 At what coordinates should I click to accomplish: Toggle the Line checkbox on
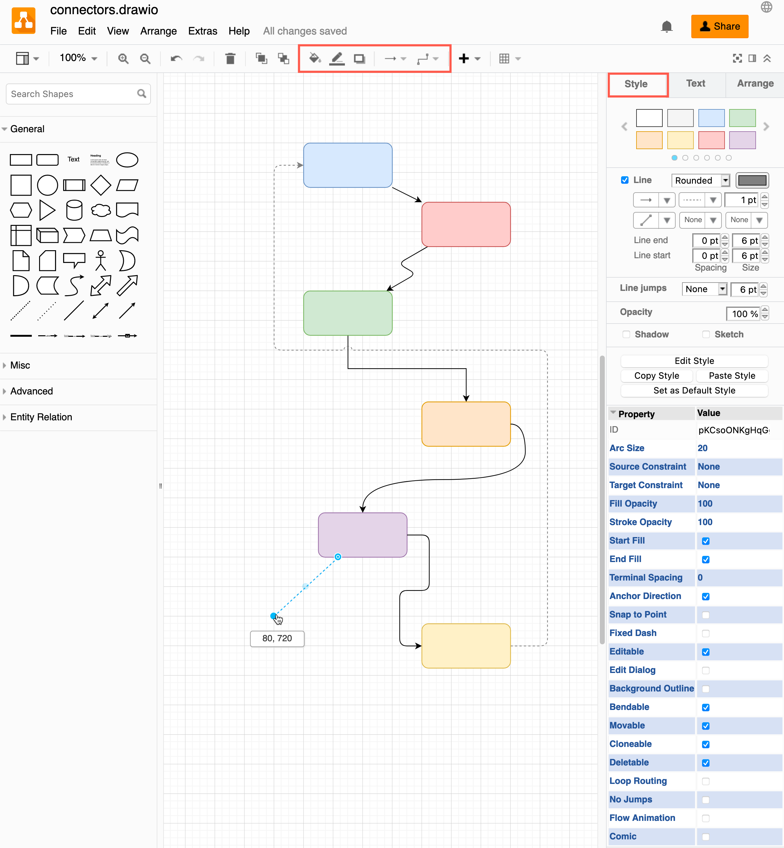click(x=624, y=180)
